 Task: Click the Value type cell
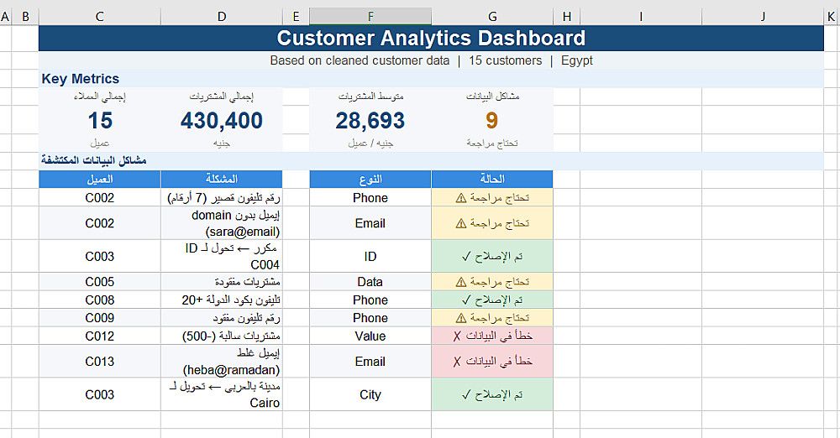[370, 336]
